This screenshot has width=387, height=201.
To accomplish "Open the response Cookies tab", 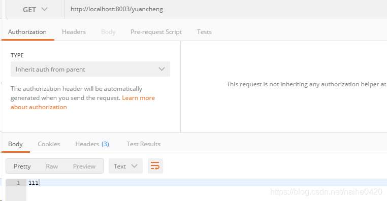I will pyautogui.click(x=49, y=144).
